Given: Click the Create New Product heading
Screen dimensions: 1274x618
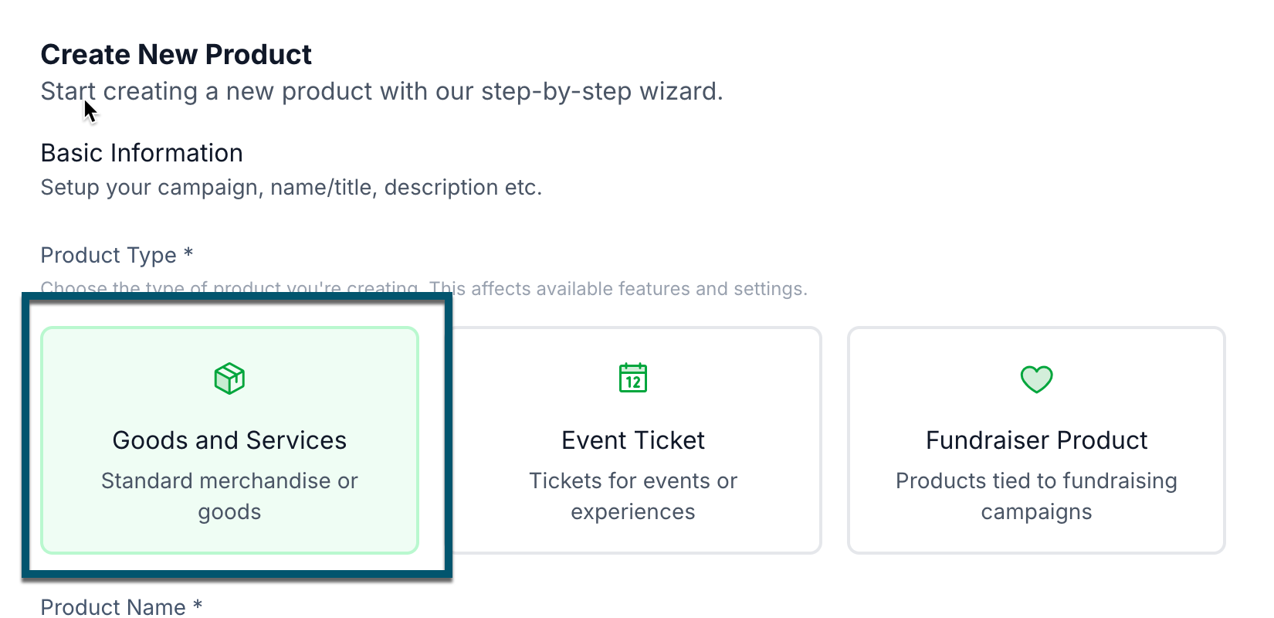Looking at the screenshot, I should click(176, 55).
